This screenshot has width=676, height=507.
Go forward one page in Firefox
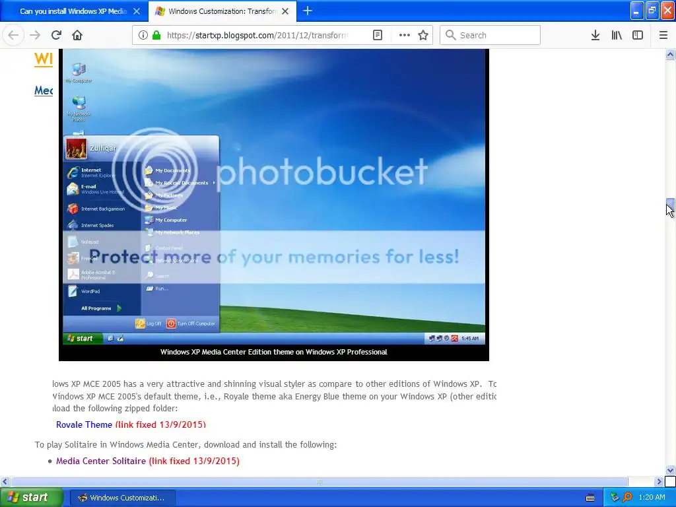point(35,35)
